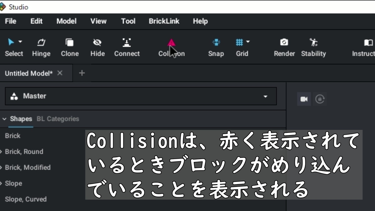The image size is (375, 211).
Task: Open the Model menu
Action: pyautogui.click(x=66, y=21)
